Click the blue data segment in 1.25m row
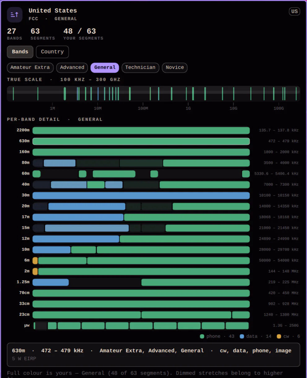Viewport: 307px width, 378px height. pos(50,282)
